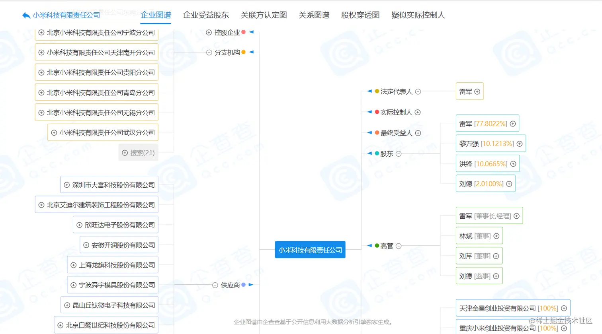This screenshot has height=334, width=602.
Task: Expand plus icon on 宁波舜宇模具 node
Action: [x=74, y=285]
